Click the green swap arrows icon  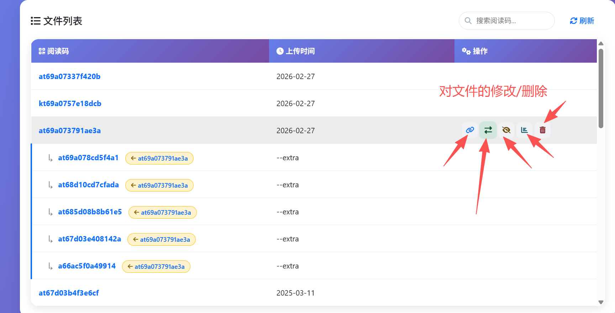[488, 130]
